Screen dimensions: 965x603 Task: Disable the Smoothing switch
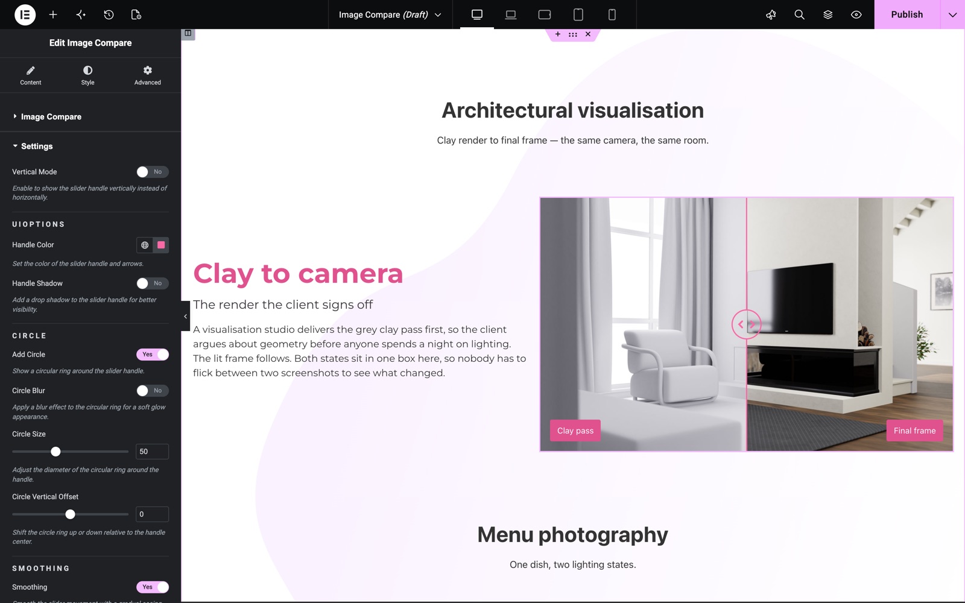point(152,587)
